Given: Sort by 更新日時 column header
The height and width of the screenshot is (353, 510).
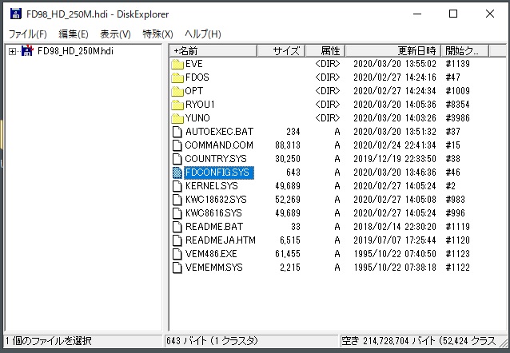Looking at the screenshot, I should pyautogui.click(x=393, y=50).
